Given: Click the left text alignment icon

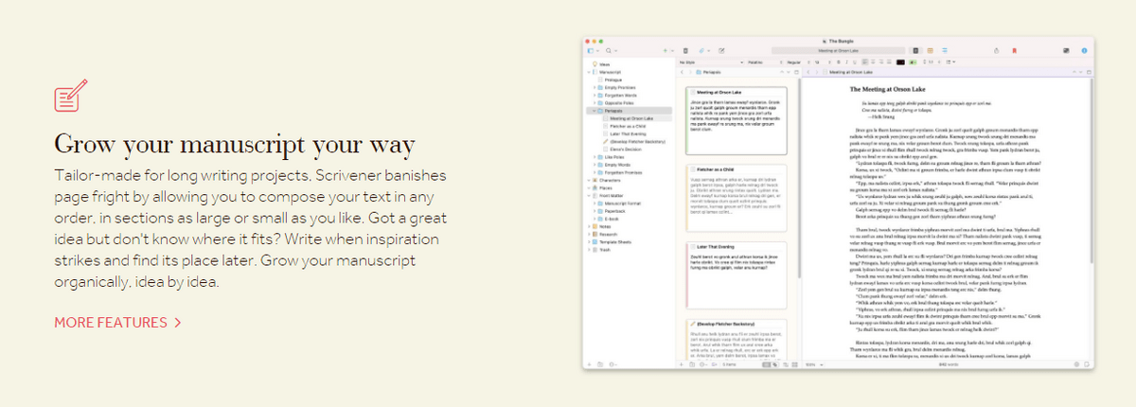Looking at the screenshot, I should coord(864,62).
